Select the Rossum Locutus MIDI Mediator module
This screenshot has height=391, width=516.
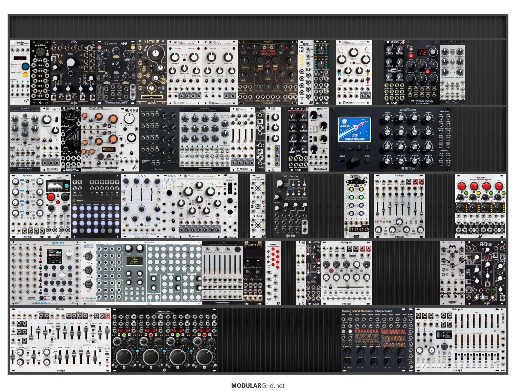click(x=88, y=273)
